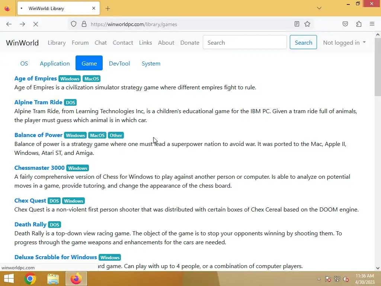Click the browser address bar URL
The width and height of the screenshot is (381, 286).
(134, 24)
